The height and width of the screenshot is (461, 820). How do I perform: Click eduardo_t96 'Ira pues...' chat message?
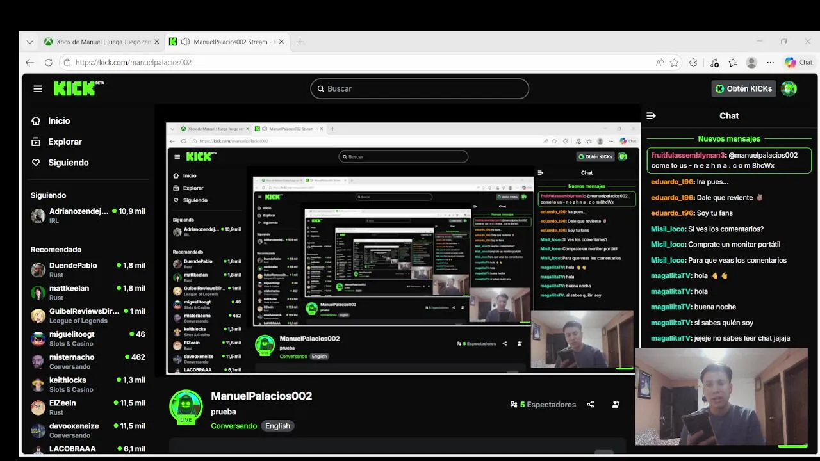point(690,182)
